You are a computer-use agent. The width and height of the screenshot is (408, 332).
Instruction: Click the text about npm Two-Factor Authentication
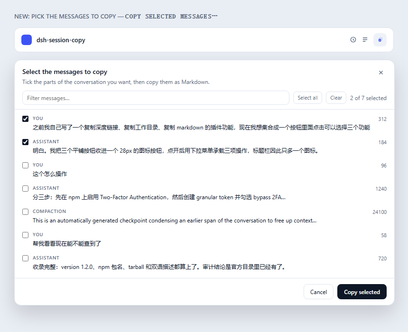[x=159, y=197]
